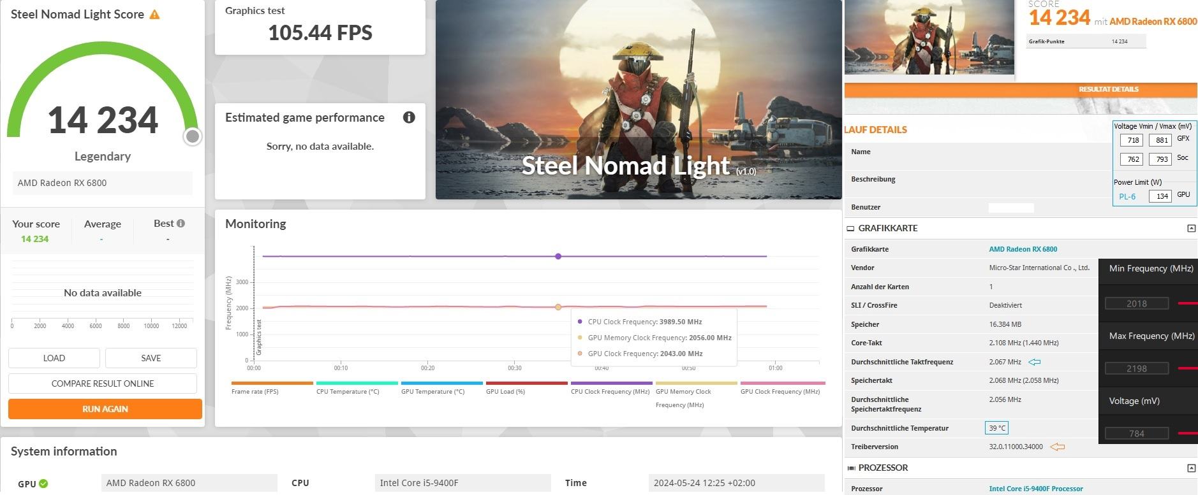Click COMPARE RESULT ONLINE button
Viewport: 1198px width, 495px height.
point(103,384)
